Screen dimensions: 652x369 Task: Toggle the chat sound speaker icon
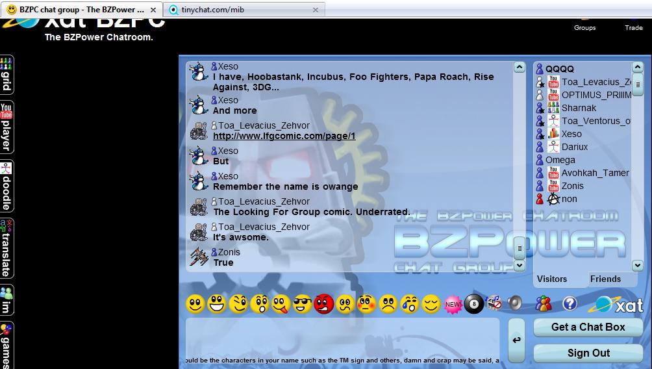pos(515,303)
